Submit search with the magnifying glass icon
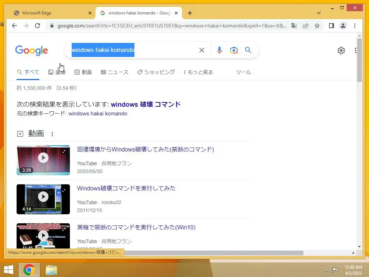Image resolution: width=369 pixels, height=277 pixels. tap(248, 50)
